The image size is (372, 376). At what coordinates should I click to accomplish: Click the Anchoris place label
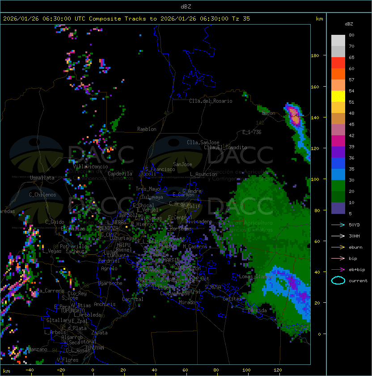click(x=105, y=304)
